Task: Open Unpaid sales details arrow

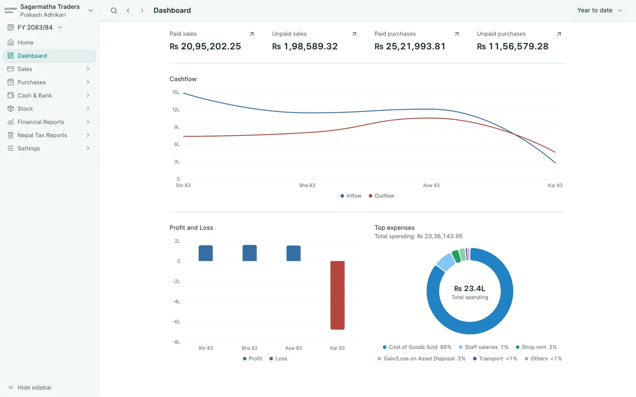Action: [x=354, y=34]
